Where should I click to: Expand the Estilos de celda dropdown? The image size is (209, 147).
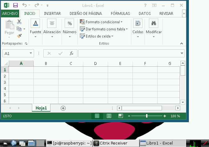click(x=97, y=36)
